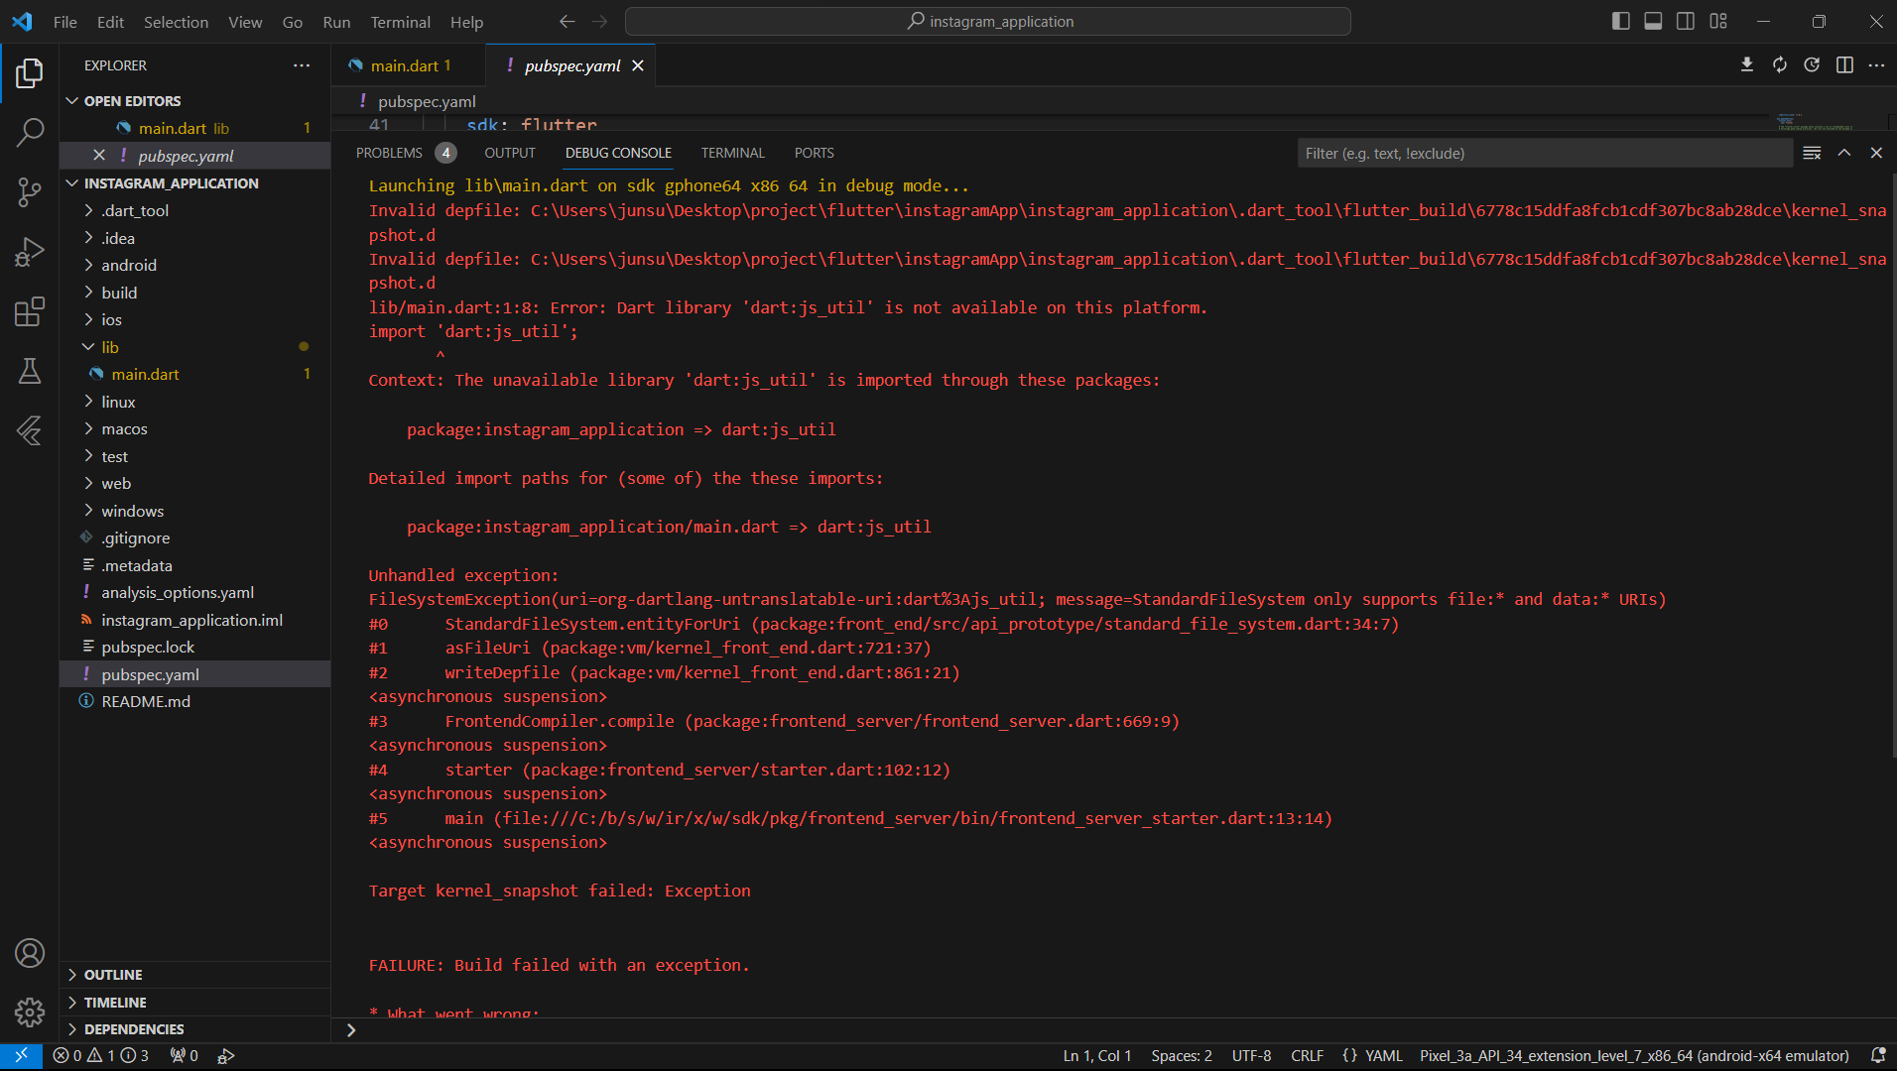1897x1071 pixels.
Task: Switch to the Output panel tab
Action: tap(510, 153)
